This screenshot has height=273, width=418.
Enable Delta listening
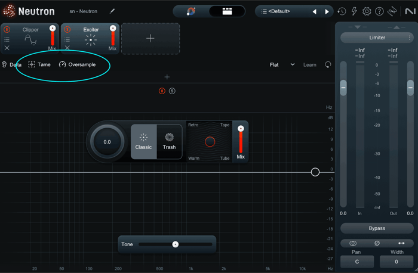tap(11, 64)
